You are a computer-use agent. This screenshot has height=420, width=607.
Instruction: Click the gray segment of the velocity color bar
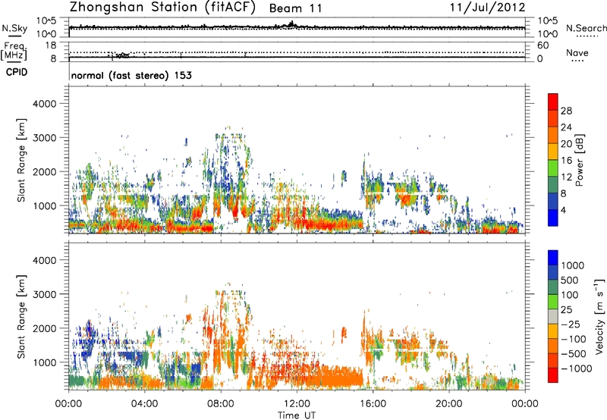pos(553,317)
